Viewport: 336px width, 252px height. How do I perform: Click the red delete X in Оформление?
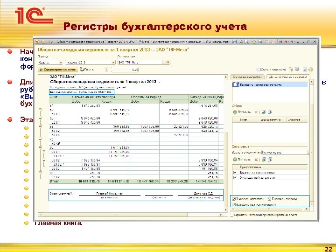tap(256, 160)
